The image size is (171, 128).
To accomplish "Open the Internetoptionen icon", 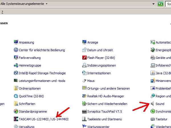I will (84, 73).
